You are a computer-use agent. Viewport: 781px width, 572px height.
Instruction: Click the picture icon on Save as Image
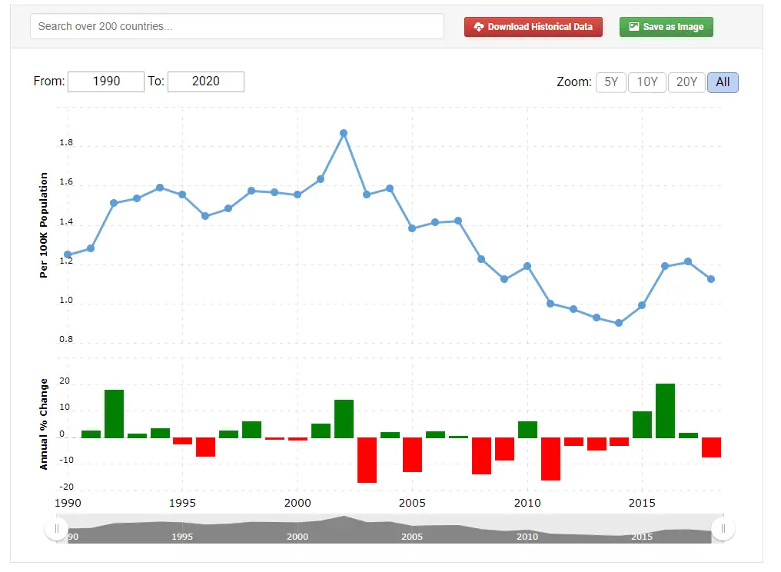click(633, 27)
